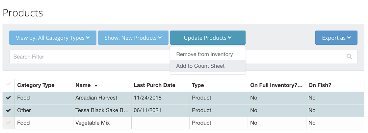Viewport: 368px width, 133px height.
Task: Open Show: New Products dropdown
Action: (133, 38)
